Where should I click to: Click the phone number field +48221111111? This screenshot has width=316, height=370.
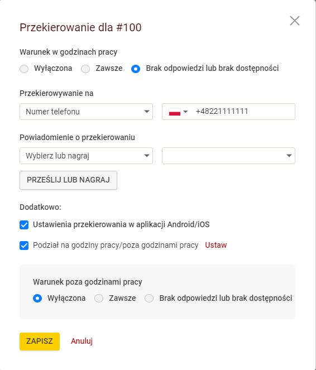(243, 112)
